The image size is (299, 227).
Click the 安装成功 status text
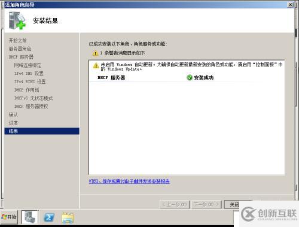pos(204,78)
